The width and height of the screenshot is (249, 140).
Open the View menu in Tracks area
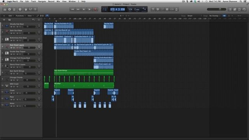(30, 16)
